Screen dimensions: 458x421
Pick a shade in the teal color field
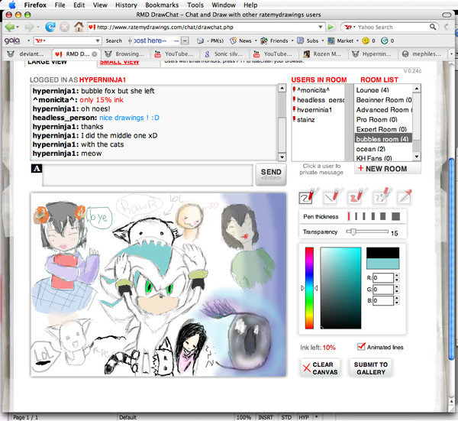[340, 288]
